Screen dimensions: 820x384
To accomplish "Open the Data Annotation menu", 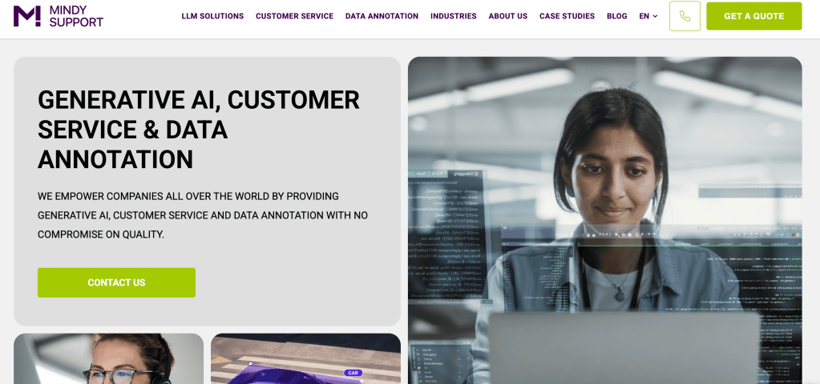I will (x=382, y=16).
